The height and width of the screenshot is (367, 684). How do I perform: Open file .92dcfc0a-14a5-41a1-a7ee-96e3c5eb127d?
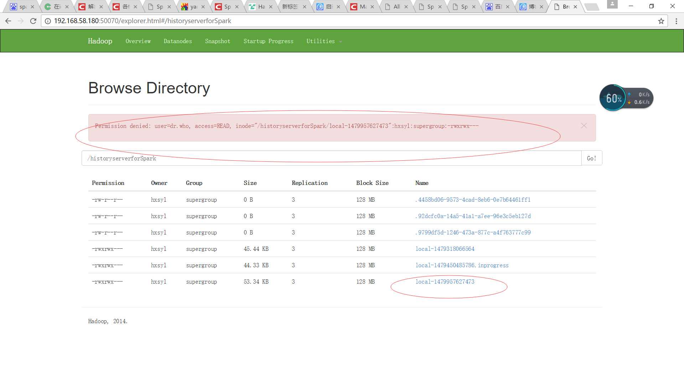pos(473,216)
